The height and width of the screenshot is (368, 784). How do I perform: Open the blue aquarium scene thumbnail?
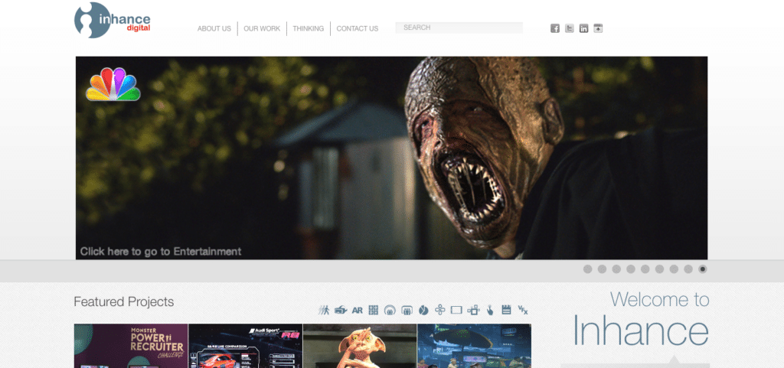coord(475,346)
